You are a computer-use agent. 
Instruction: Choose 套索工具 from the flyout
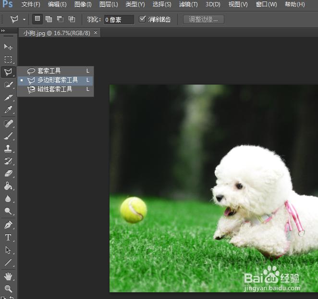tap(55, 71)
